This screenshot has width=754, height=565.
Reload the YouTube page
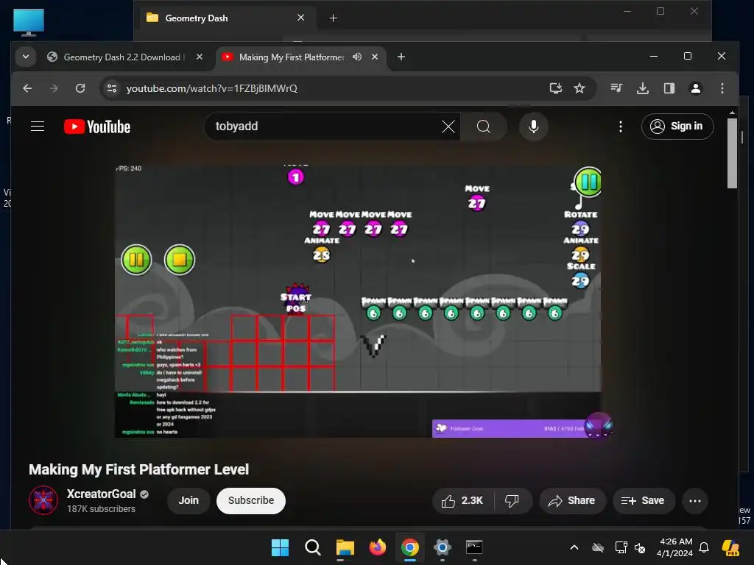coord(80,88)
